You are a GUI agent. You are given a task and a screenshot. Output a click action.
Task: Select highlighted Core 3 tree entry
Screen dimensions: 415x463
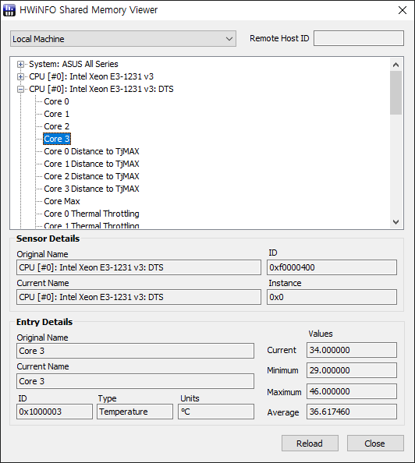[57, 139]
